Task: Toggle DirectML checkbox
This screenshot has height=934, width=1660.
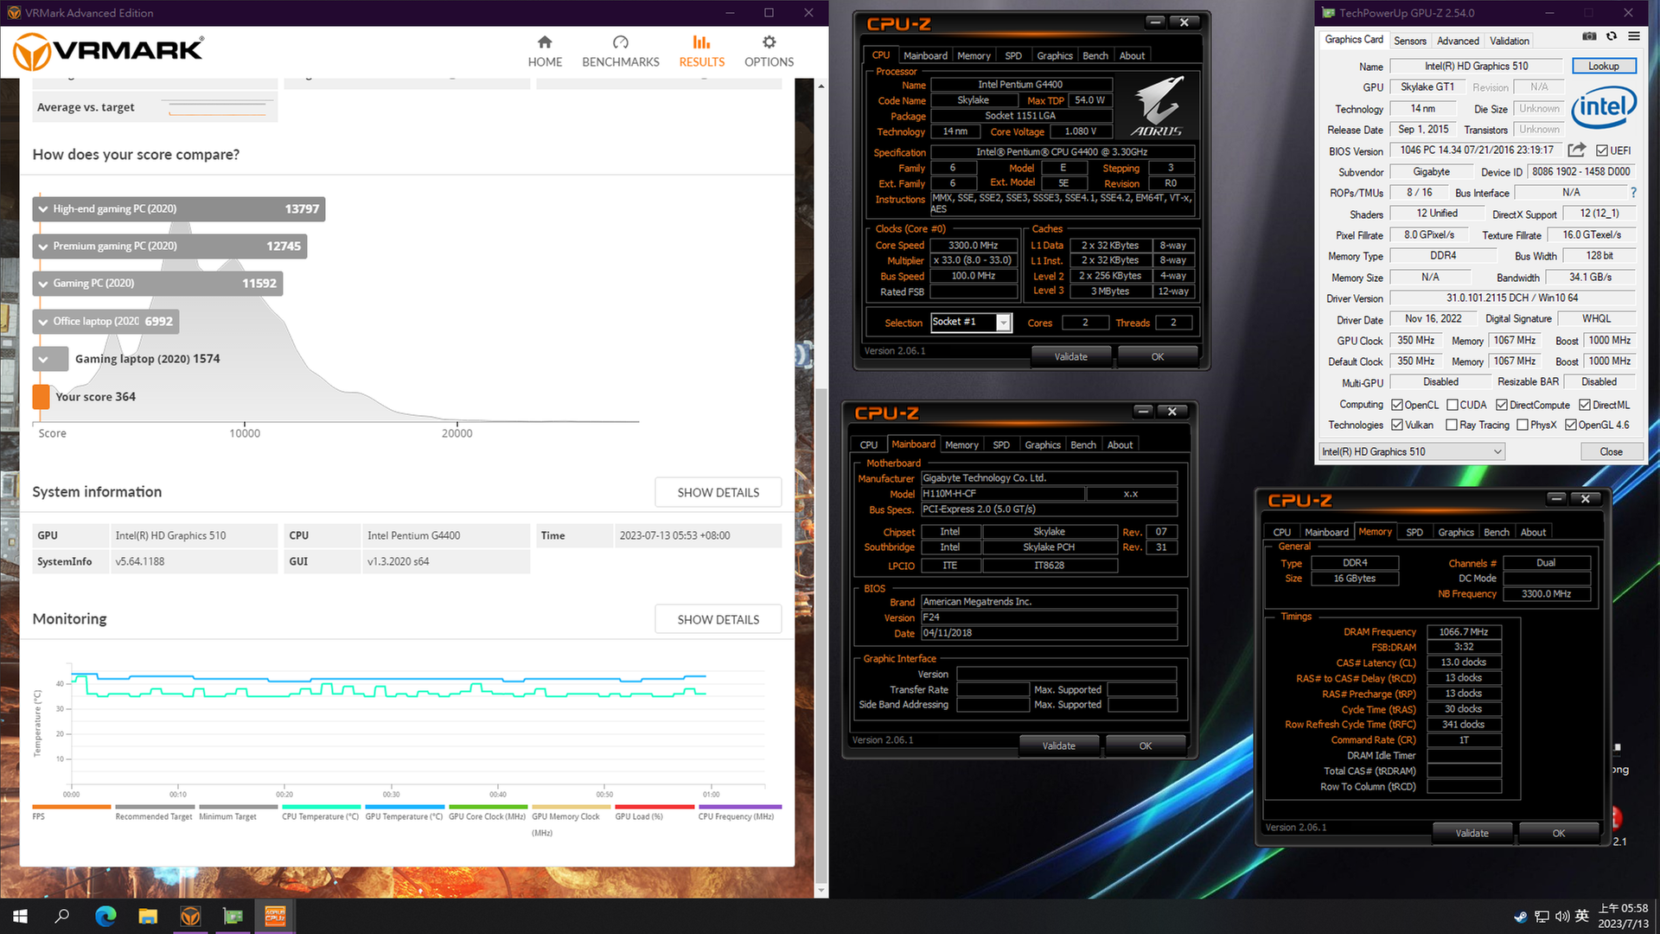Action: coord(1585,405)
